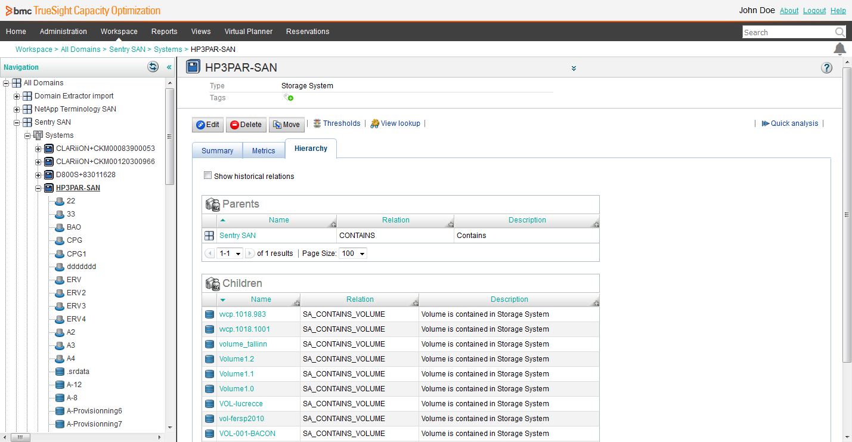Image resolution: width=852 pixels, height=442 pixels.
Task: Open the help question mark icon
Action: pos(826,67)
